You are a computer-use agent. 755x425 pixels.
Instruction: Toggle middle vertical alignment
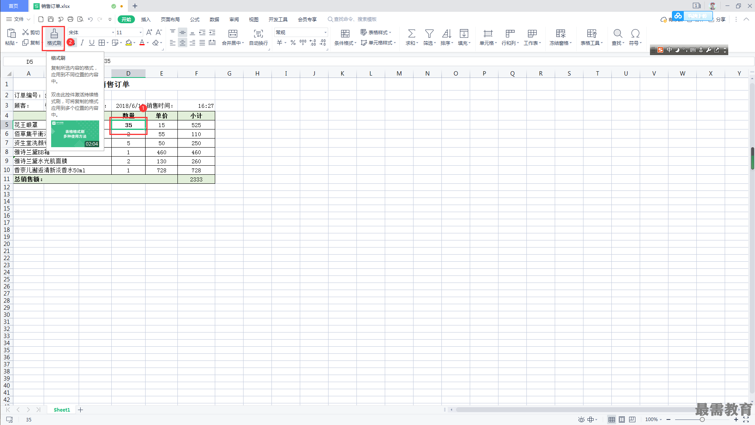point(183,32)
